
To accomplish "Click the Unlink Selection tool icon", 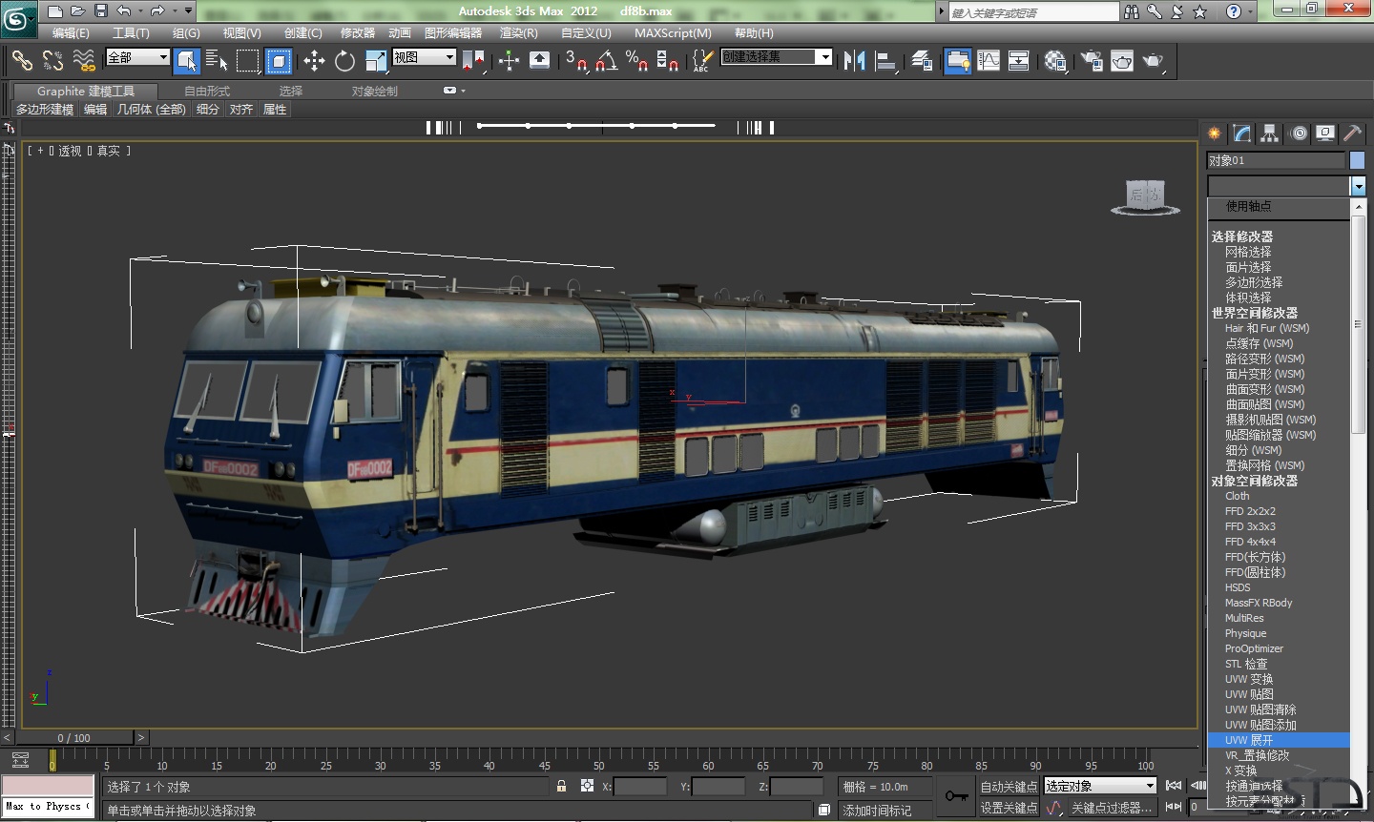I will 52,61.
